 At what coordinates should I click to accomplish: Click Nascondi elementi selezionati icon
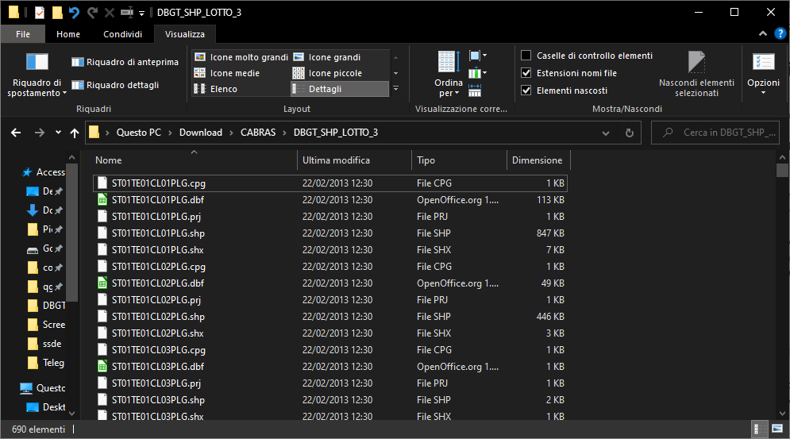(696, 63)
